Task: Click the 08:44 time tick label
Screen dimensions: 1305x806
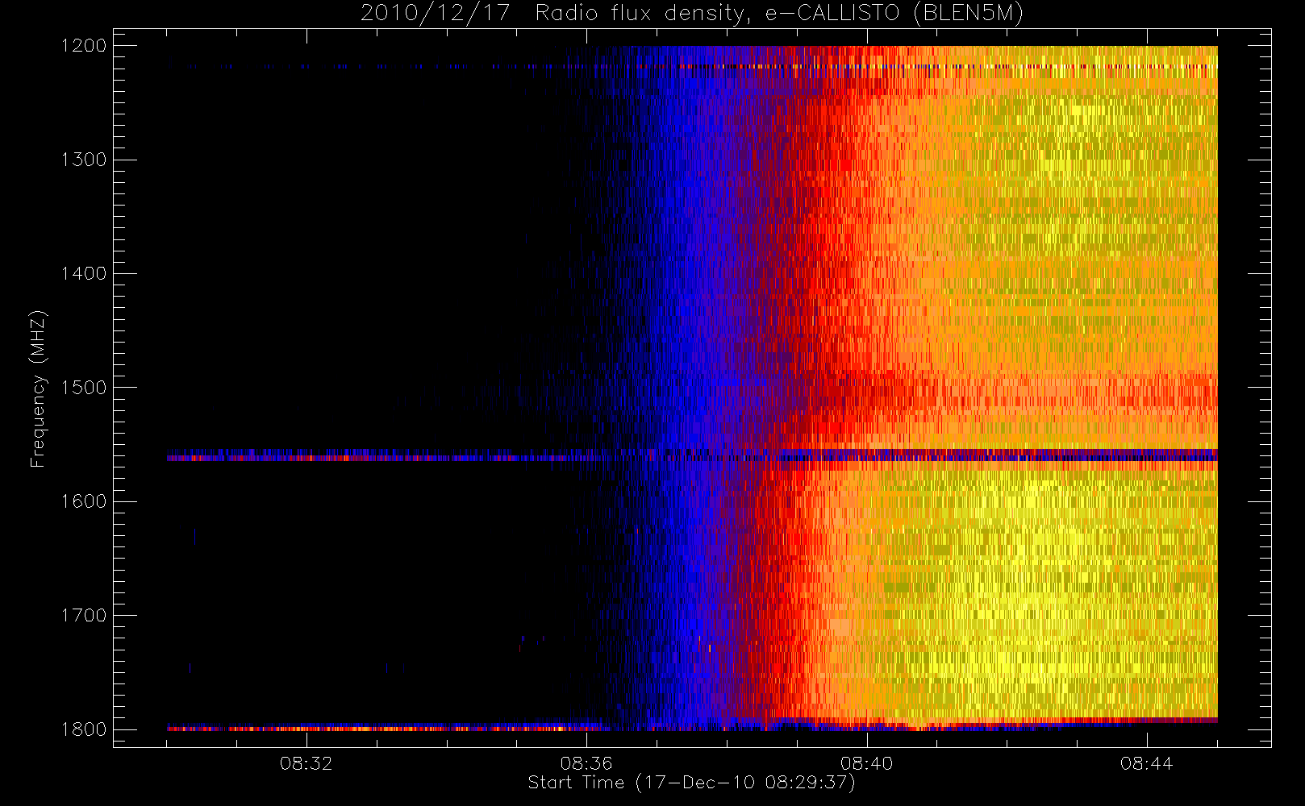Action: pyautogui.click(x=1146, y=763)
